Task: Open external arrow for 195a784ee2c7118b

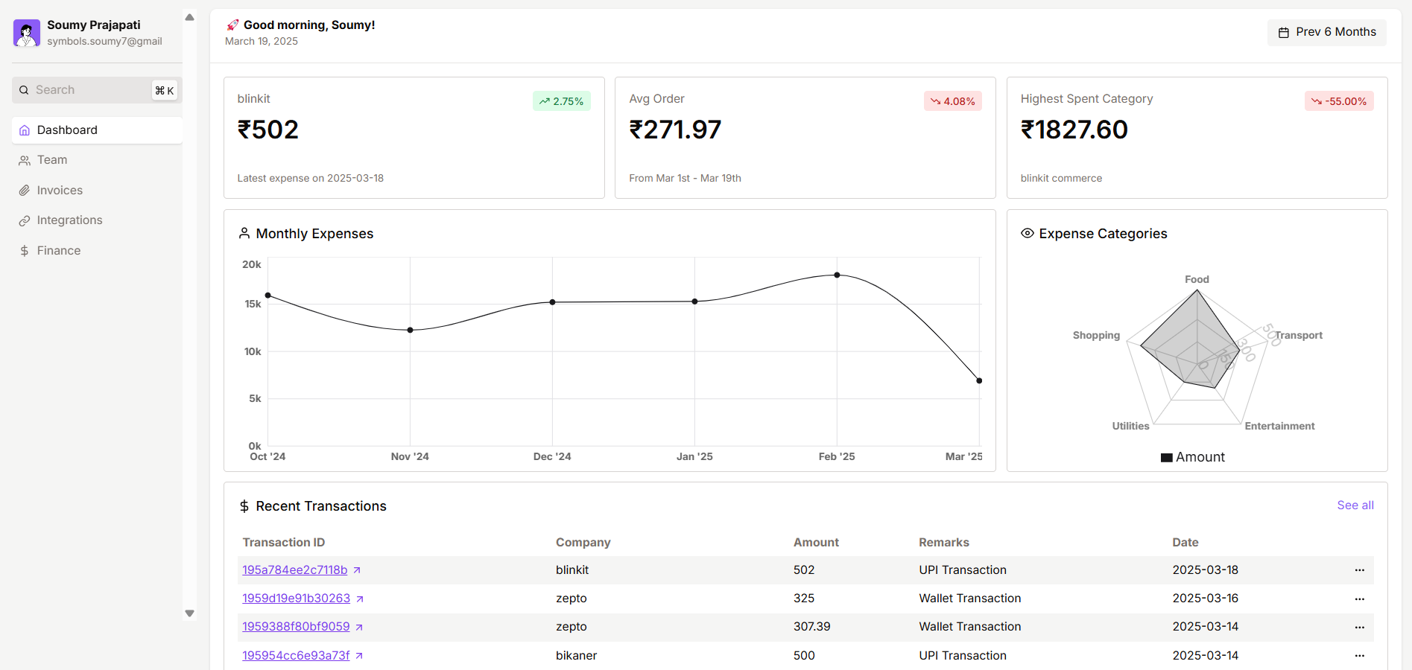Action: pyautogui.click(x=357, y=570)
